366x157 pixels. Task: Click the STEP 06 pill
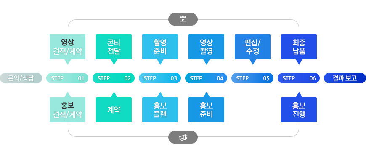(299, 78)
